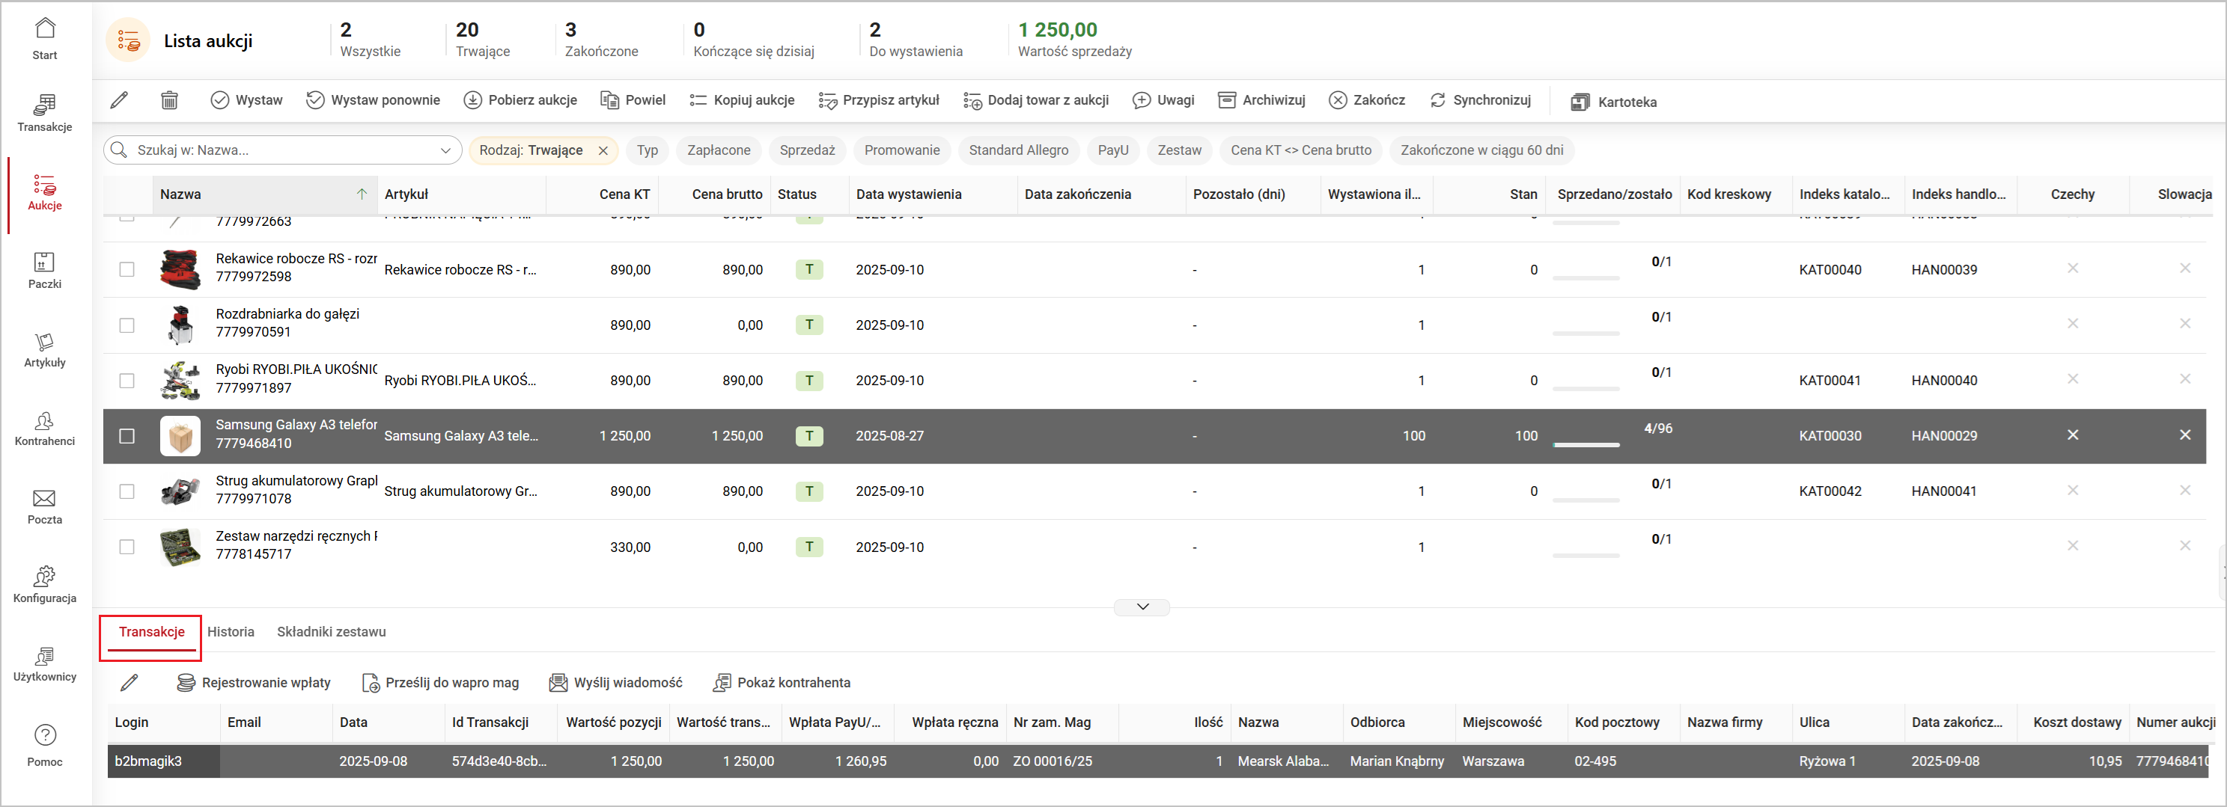
Task: Click Synchronizuj to sync auctions
Action: (x=1479, y=100)
